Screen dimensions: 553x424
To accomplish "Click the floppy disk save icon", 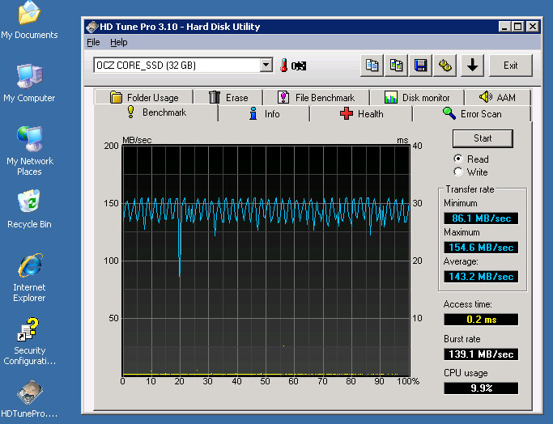I will click(x=420, y=66).
